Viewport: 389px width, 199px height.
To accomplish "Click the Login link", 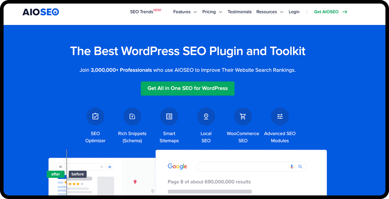I will coord(294,12).
